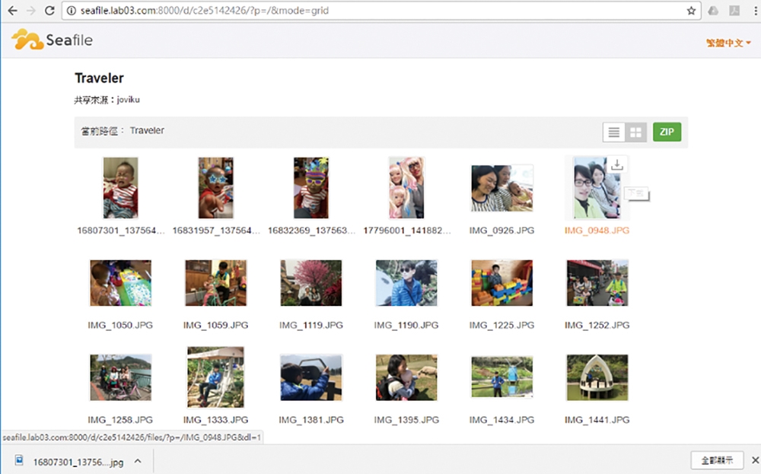Screen dimensions: 761x474
Task: Open thumbnail of 16807301_137564 image
Action: (x=120, y=188)
